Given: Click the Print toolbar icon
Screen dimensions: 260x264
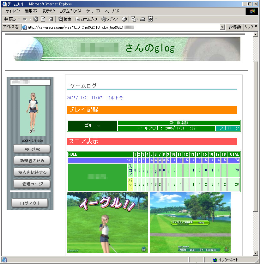Looking at the screenshot, I should [143, 19].
